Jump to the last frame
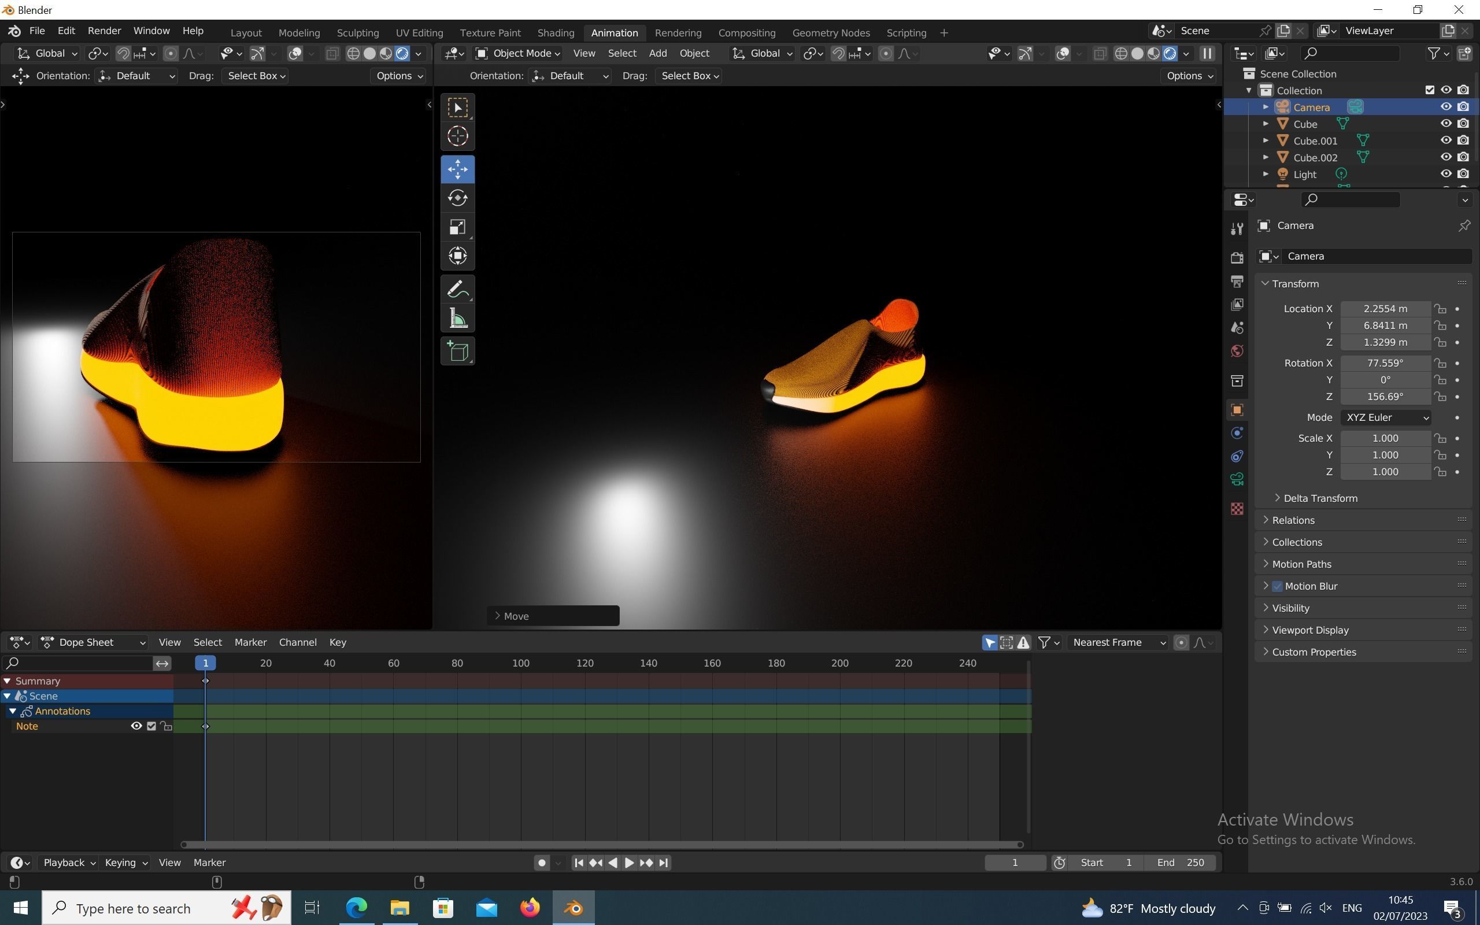Image resolution: width=1480 pixels, height=925 pixels. pyautogui.click(x=664, y=863)
